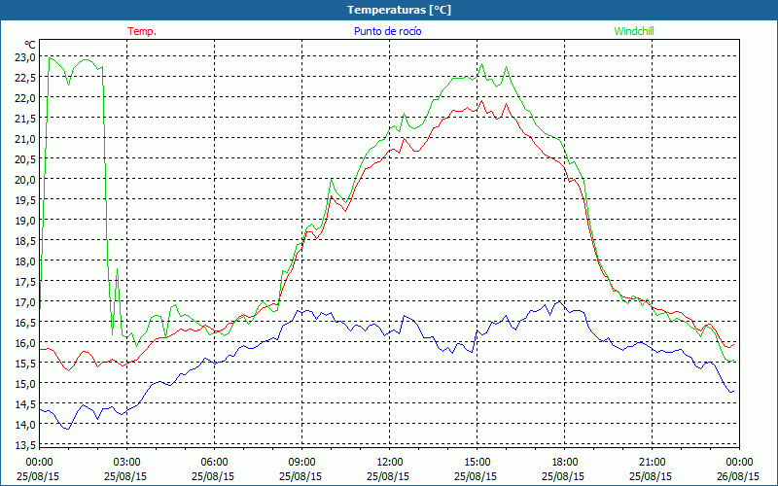Click the 22,5 y-axis value

coord(25,78)
